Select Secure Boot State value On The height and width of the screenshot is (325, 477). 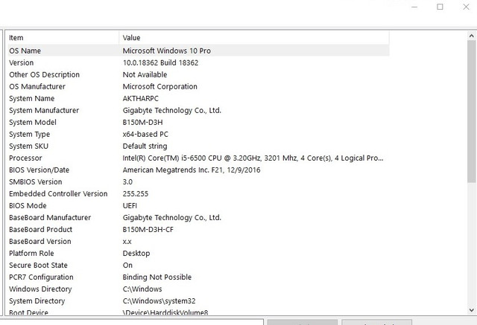pos(127,266)
